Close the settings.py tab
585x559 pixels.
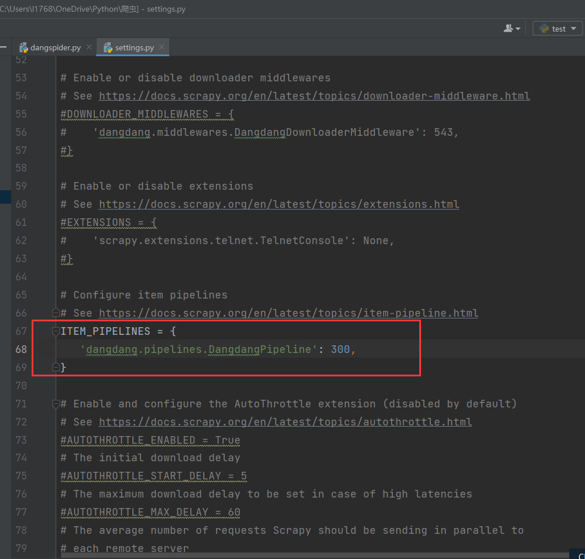coord(162,47)
